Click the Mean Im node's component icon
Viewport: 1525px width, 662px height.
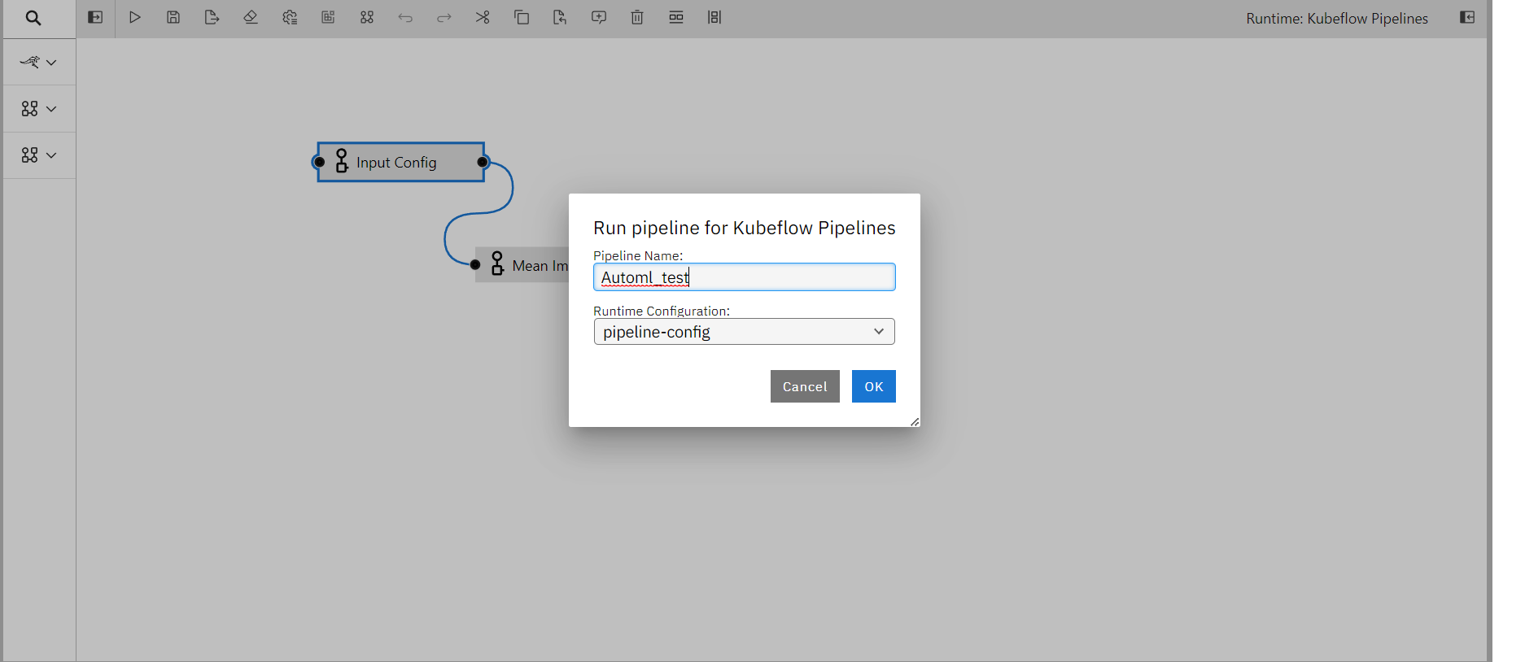point(497,263)
